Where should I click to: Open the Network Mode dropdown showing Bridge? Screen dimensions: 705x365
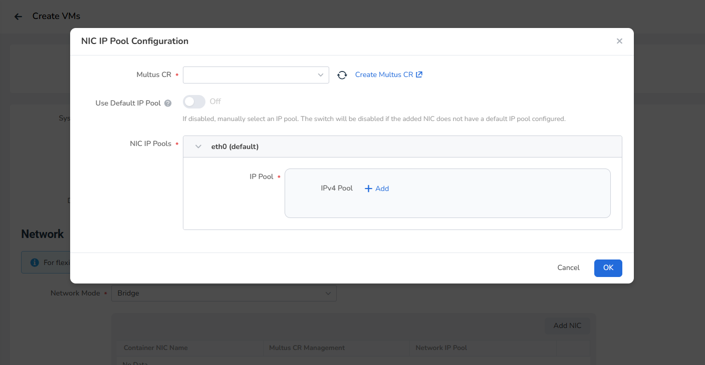[224, 293]
